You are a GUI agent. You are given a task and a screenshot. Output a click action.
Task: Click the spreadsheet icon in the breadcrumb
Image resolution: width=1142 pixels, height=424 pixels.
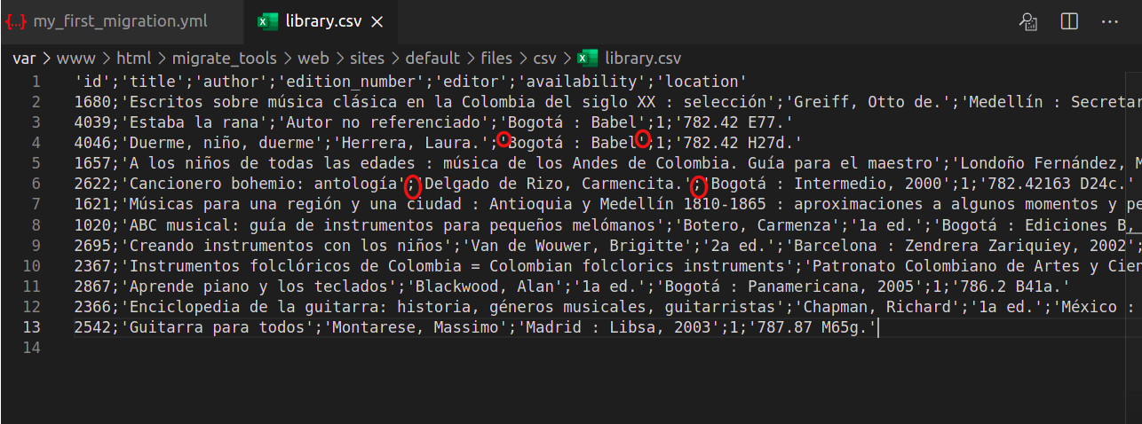[587, 59]
